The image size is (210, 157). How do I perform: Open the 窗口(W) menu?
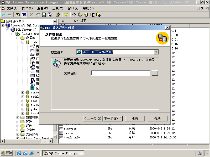pyautogui.click(x=73, y=8)
